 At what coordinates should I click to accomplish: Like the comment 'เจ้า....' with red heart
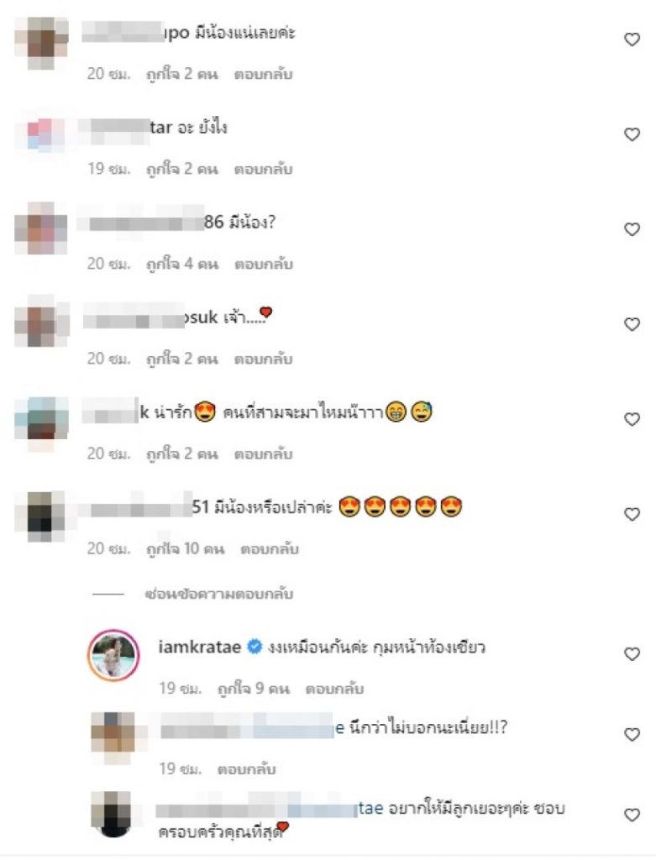click(x=632, y=324)
